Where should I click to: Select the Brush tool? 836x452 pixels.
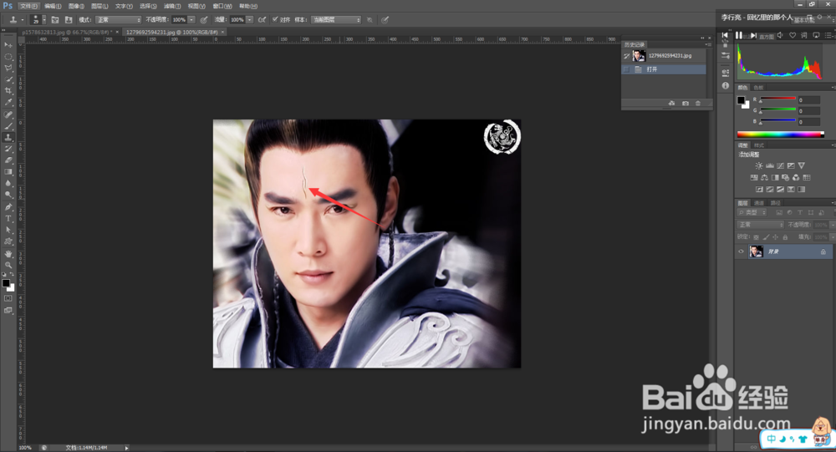pos(8,126)
